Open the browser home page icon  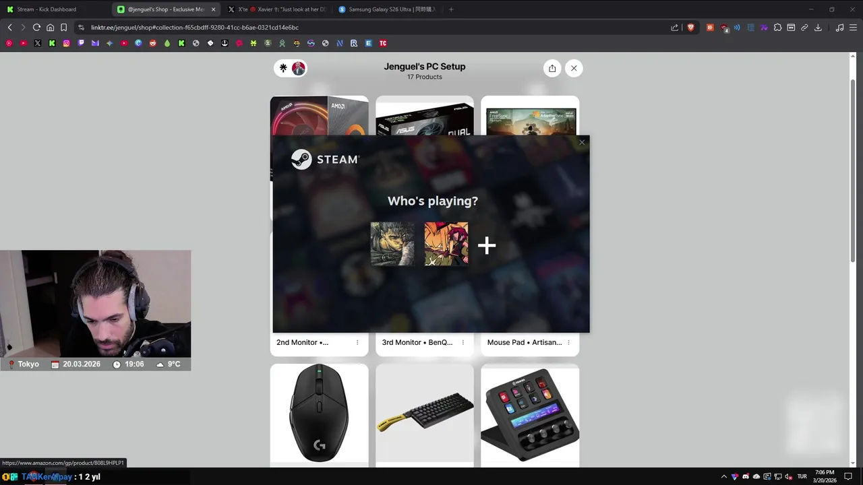click(50, 28)
